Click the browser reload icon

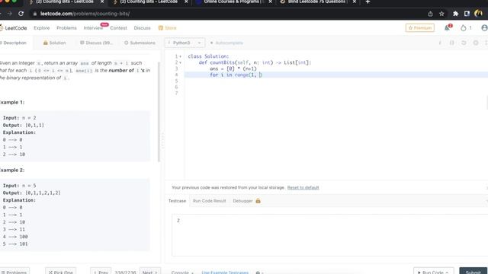[21, 14]
